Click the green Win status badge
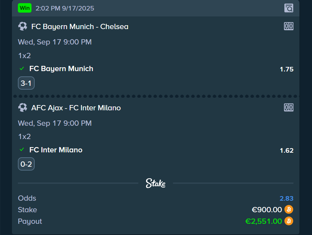This screenshot has width=312, height=235. click(25, 8)
